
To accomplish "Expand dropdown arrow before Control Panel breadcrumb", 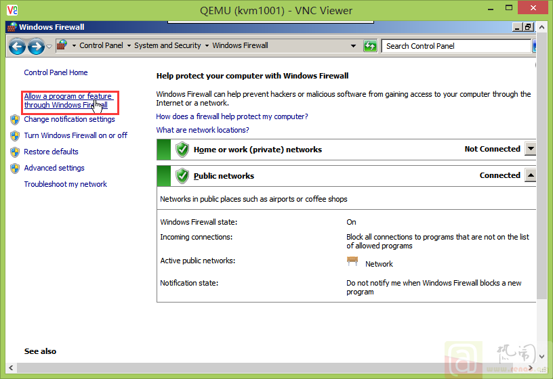I will tap(74, 45).
